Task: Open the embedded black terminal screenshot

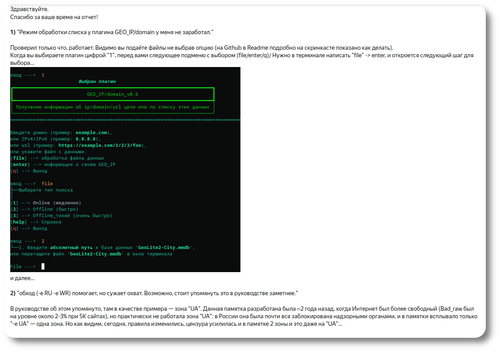Action: [125, 170]
